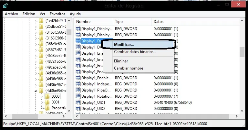Click the folder icon of subkey 0000

click(47, 96)
